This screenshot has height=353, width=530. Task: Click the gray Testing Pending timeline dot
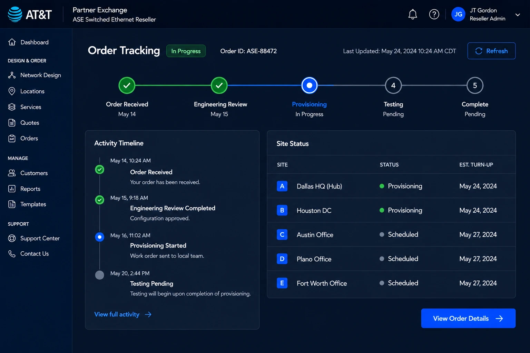pos(100,275)
